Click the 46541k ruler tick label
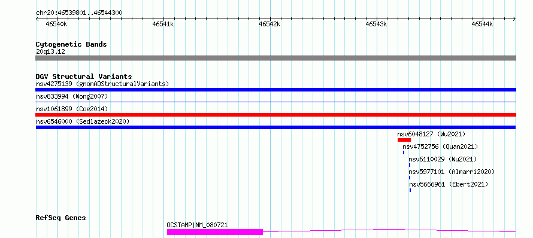The width and height of the screenshot is (533, 238). [163, 24]
